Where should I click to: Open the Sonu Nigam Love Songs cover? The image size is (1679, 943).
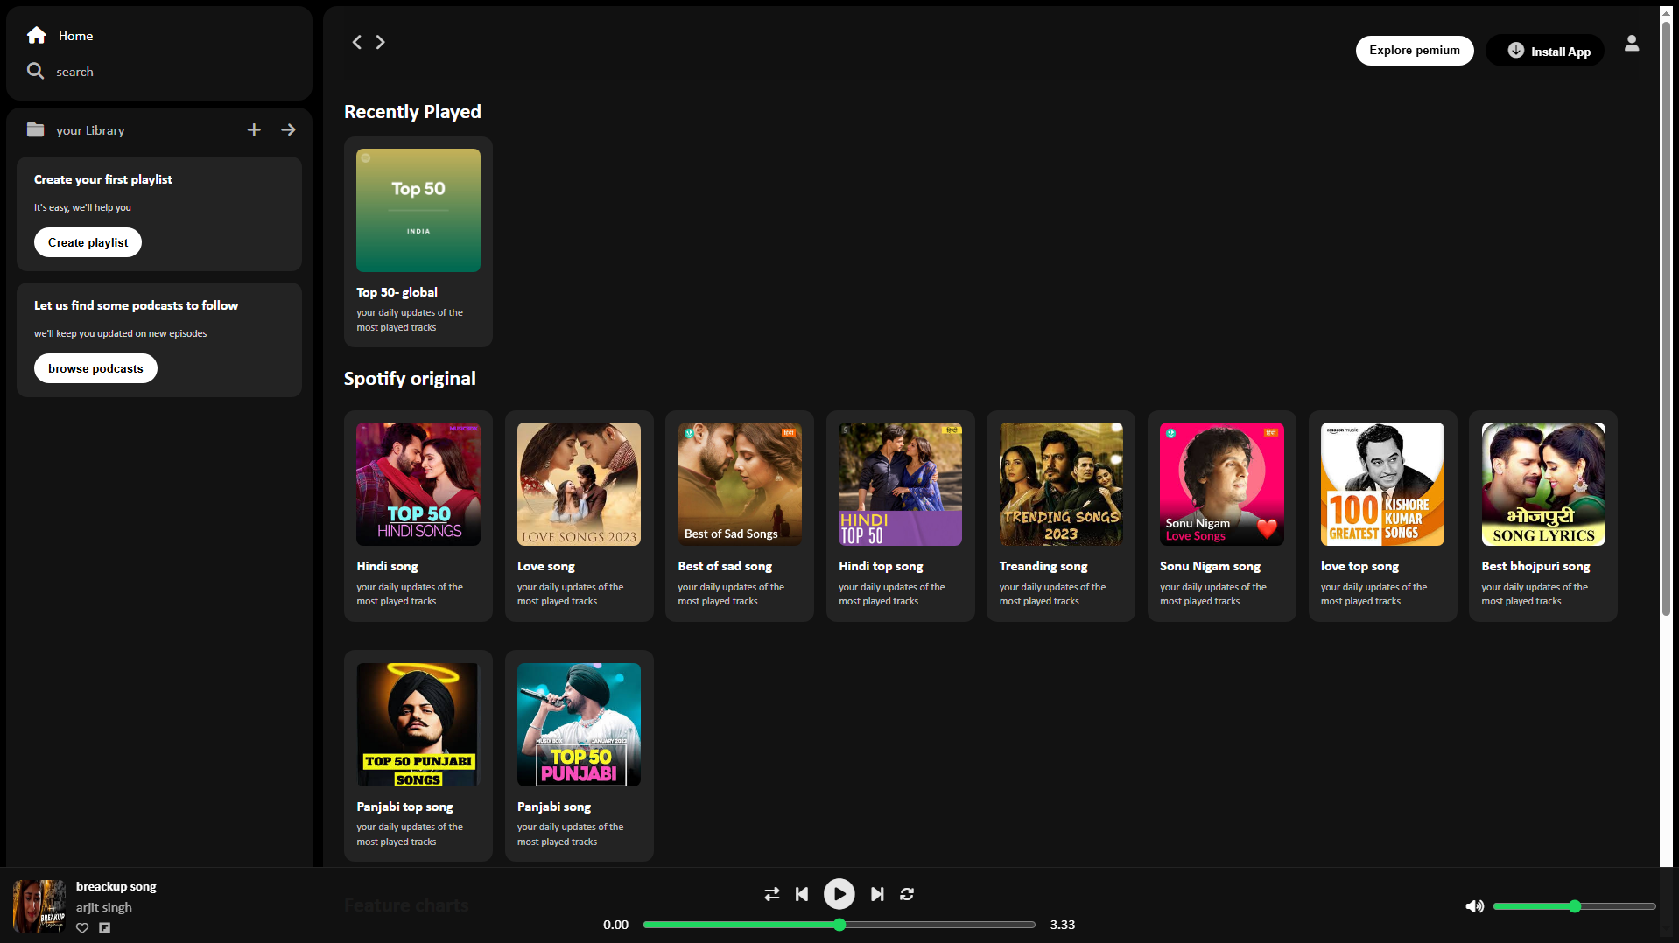[1222, 484]
